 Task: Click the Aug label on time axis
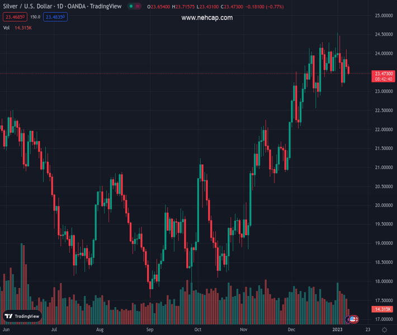[x=100, y=329]
